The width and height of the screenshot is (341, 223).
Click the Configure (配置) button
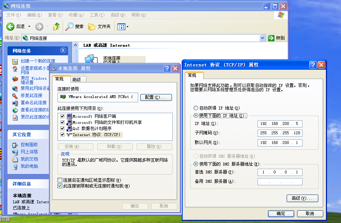(156, 97)
